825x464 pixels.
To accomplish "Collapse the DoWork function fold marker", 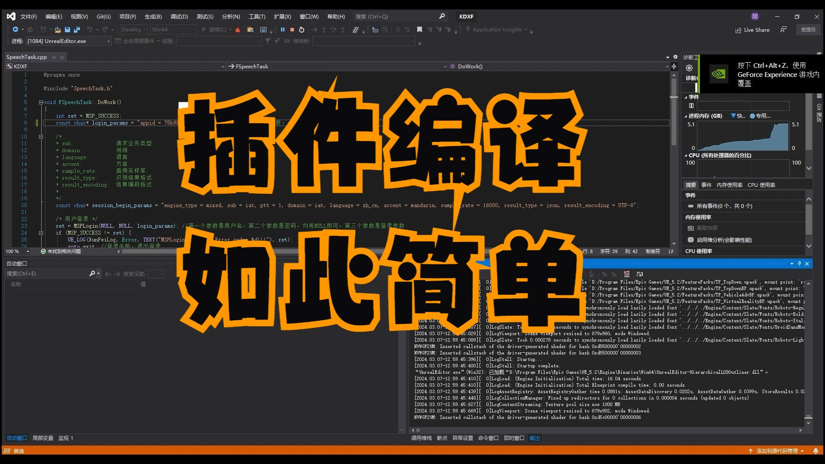I will (x=41, y=102).
